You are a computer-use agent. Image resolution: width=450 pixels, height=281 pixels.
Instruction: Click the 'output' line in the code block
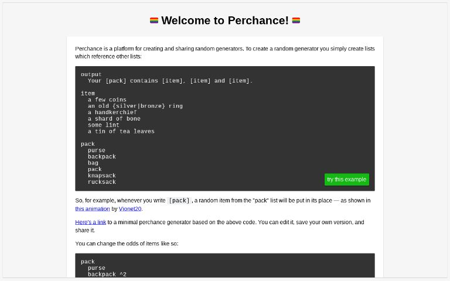91,74
